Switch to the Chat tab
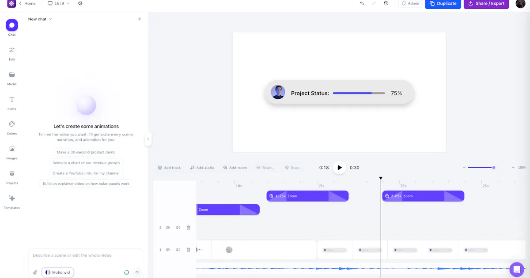Image resolution: width=530 pixels, height=278 pixels. point(12,28)
